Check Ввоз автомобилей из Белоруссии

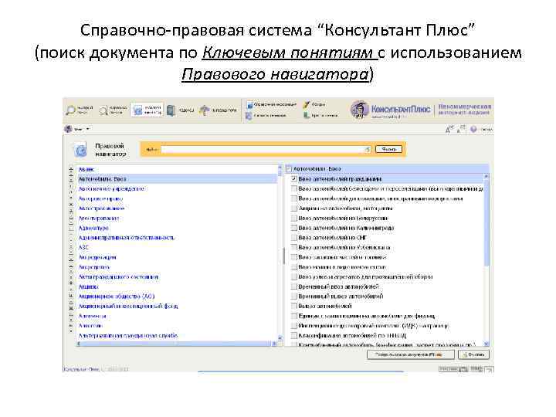tap(294, 218)
